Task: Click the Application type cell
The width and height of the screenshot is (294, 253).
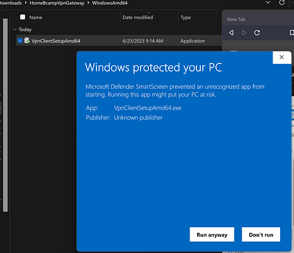Action: [193, 41]
